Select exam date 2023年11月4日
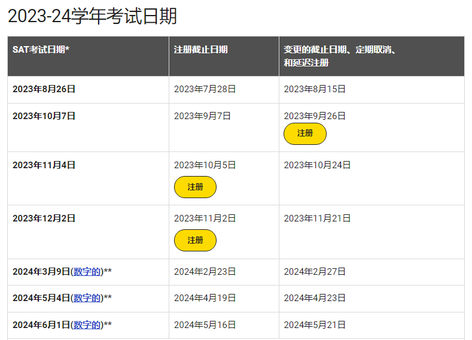Screen dimensions: 472x340 (x=44, y=165)
